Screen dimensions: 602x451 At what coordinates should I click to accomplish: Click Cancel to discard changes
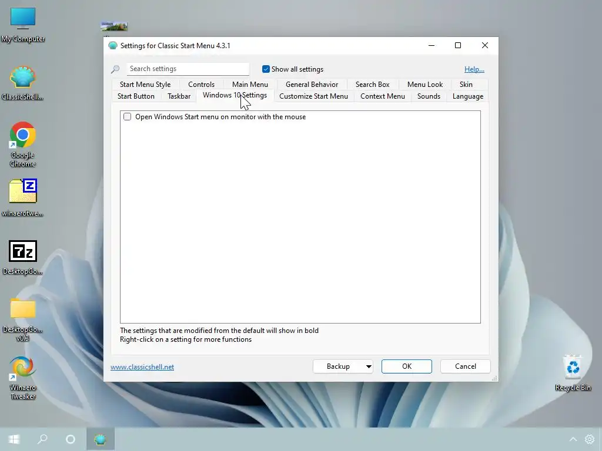pos(466,366)
